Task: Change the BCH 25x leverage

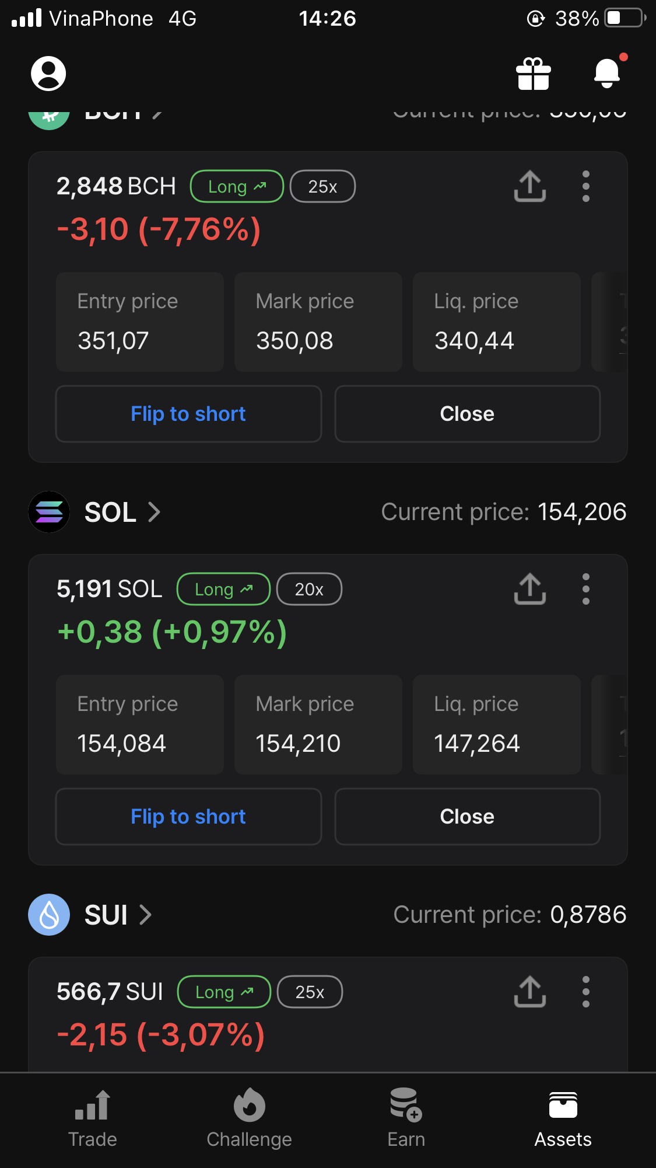Action: pos(322,187)
